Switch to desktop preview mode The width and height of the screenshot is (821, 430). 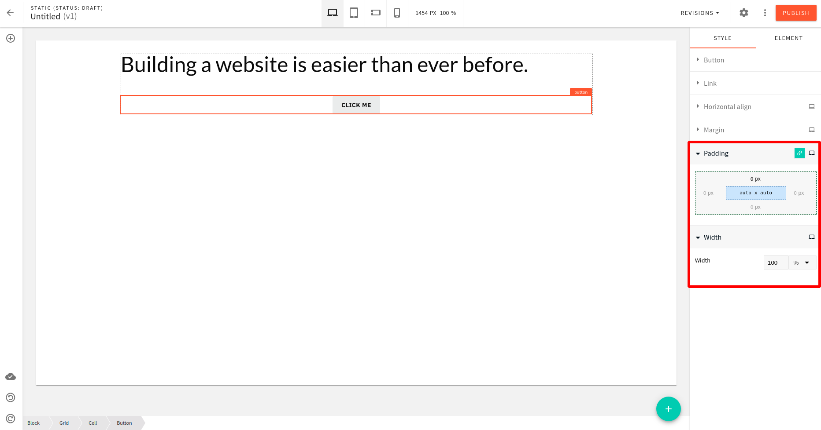point(332,13)
